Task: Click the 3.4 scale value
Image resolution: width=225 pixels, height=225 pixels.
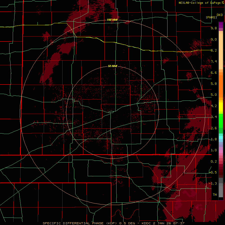Action: [214, 117]
